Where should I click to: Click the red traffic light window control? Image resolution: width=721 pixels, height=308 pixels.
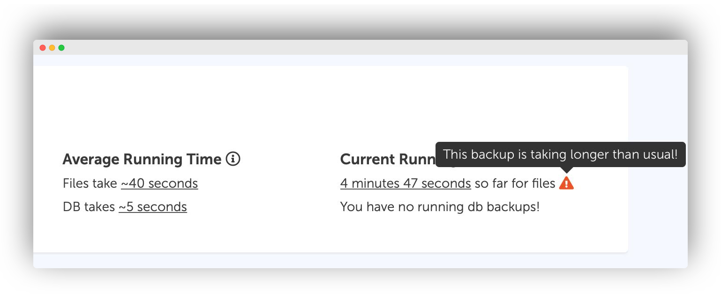[43, 48]
